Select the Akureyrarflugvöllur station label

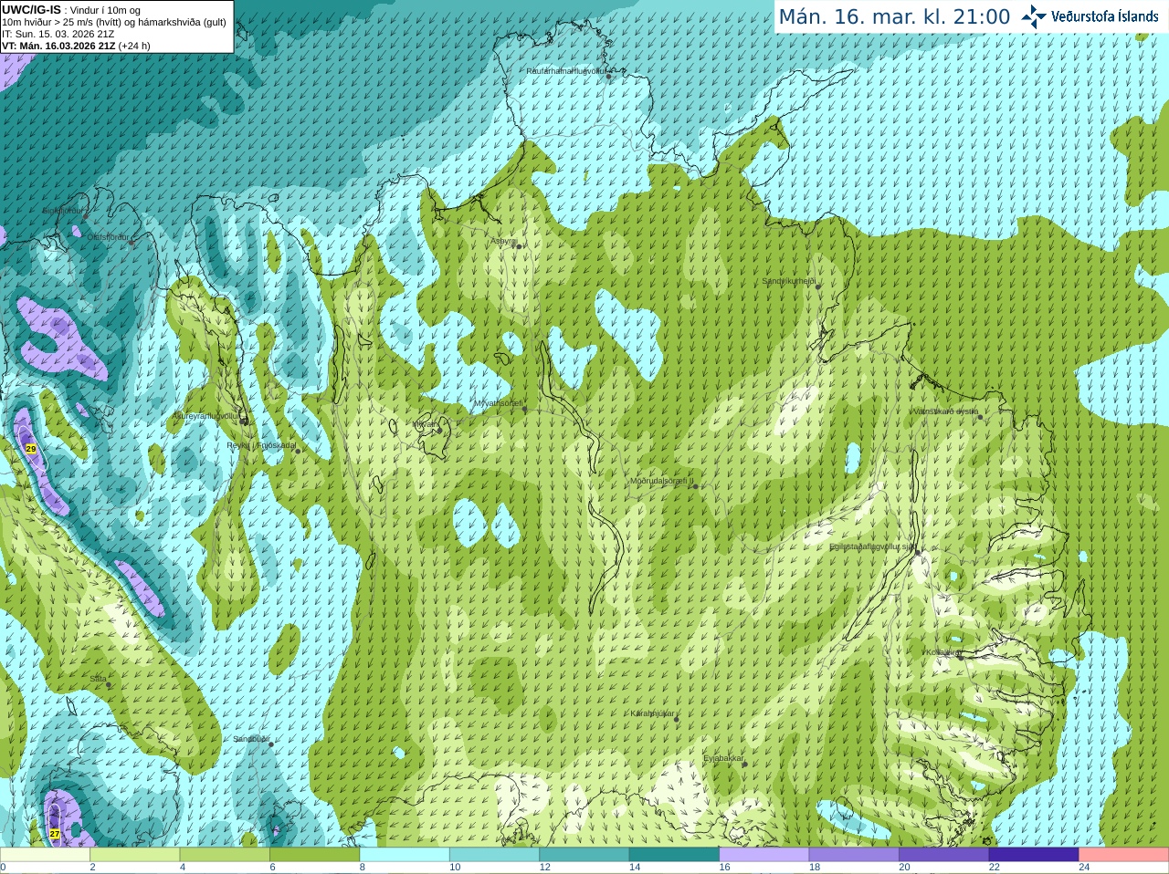pos(206,415)
